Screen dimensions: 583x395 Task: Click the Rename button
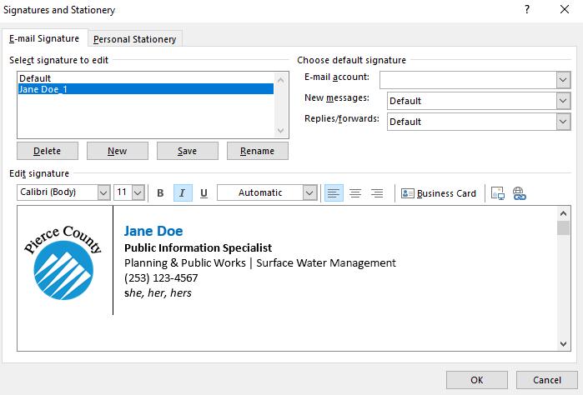pyautogui.click(x=257, y=151)
